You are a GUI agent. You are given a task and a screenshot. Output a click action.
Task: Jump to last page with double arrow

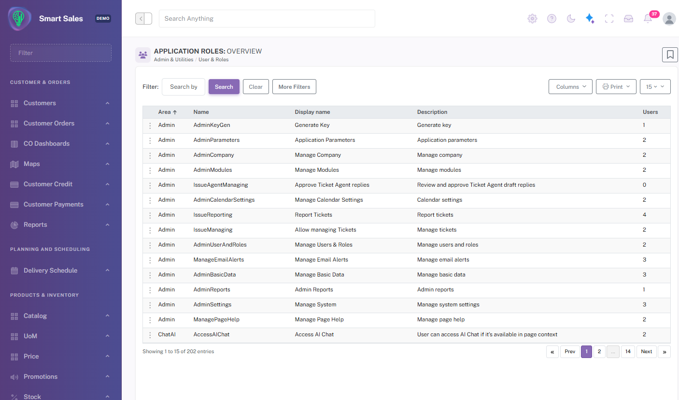[665, 352]
